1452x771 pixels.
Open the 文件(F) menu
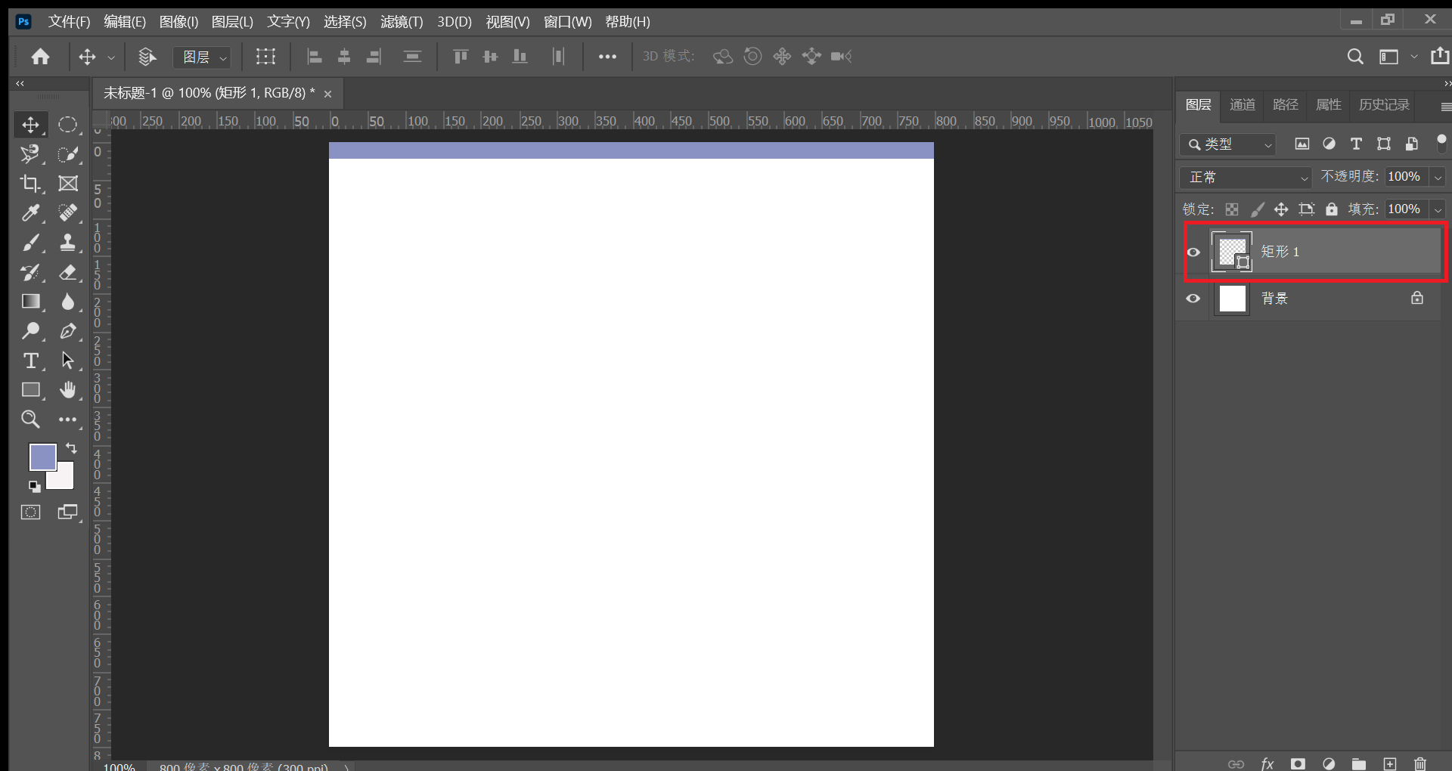pyautogui.click(x=69, y=22)
